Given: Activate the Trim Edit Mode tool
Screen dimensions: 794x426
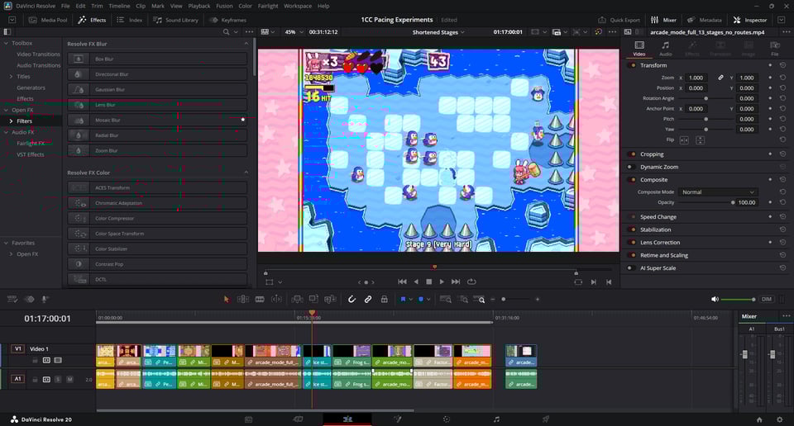Looking at the screenshot, I should click(243, 299).
